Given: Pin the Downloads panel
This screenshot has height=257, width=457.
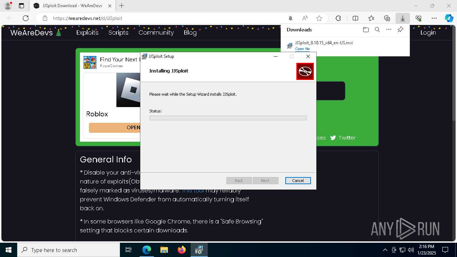Looking at the screenshot, I should [400, 30].
